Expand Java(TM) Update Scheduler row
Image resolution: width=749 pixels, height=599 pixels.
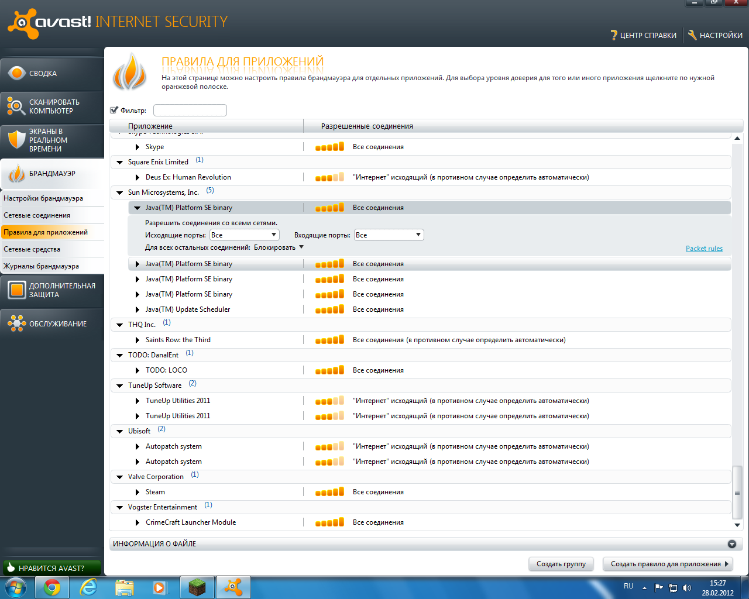138,310
